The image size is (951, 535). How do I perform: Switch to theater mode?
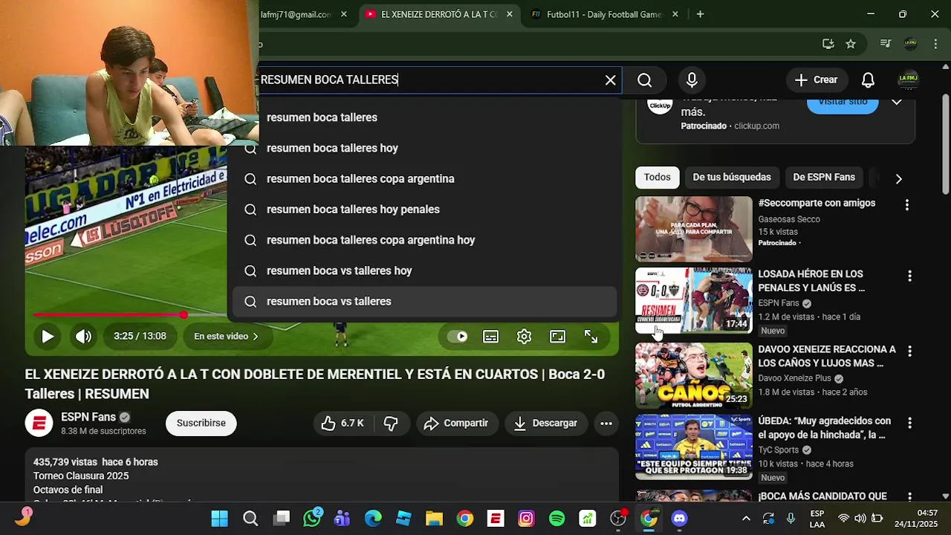(x=557, y=337)
